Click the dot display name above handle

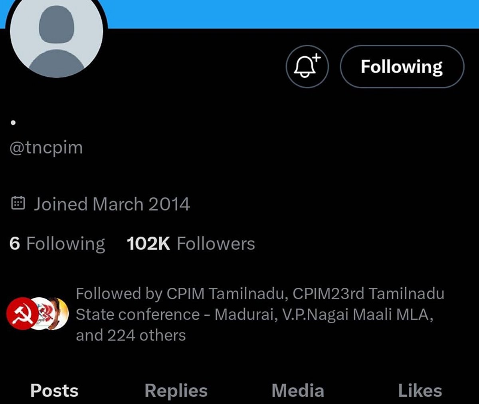(13, 123)
